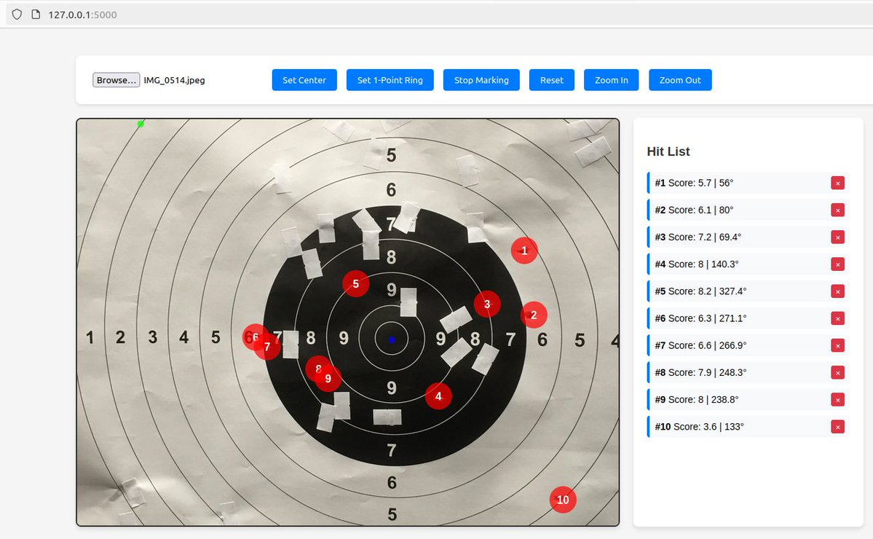Click the Hit List heading
The image size is (873, 539).
(x=668, y=152)
